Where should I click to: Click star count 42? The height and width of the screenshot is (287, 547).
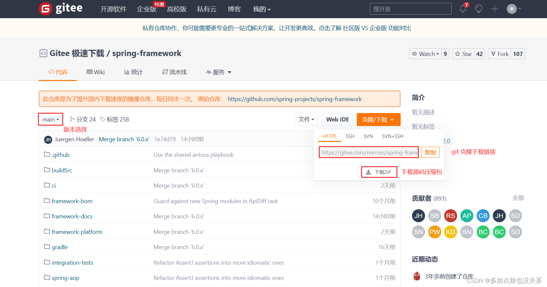(480, 54)
